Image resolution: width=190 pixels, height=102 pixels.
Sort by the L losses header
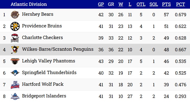tap(130, 4)
